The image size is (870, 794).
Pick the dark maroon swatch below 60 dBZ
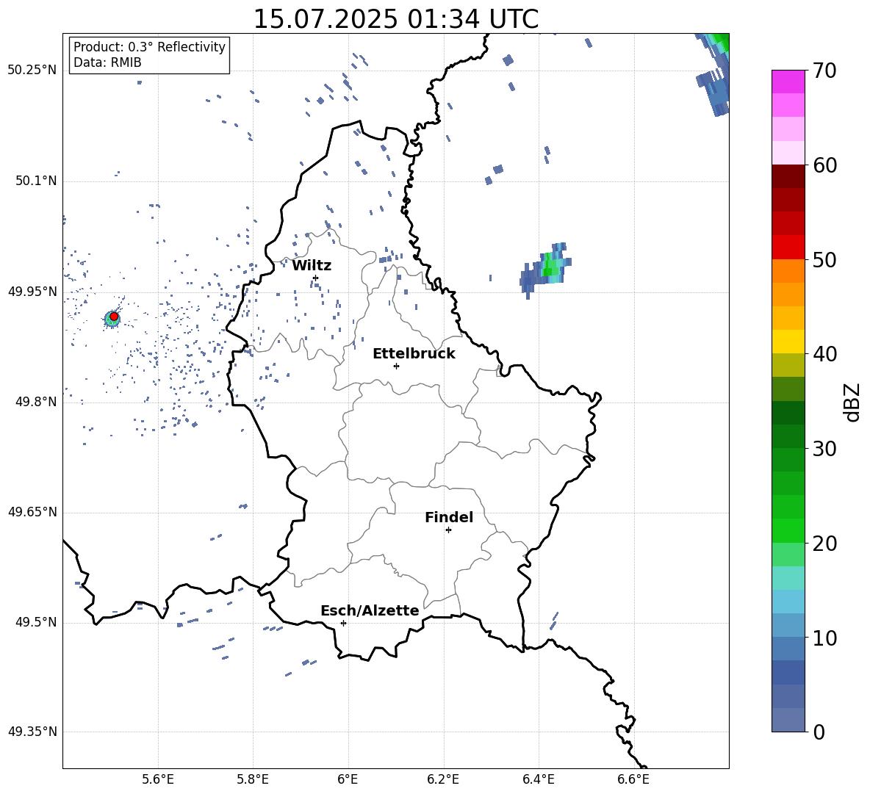pos(788,176)
